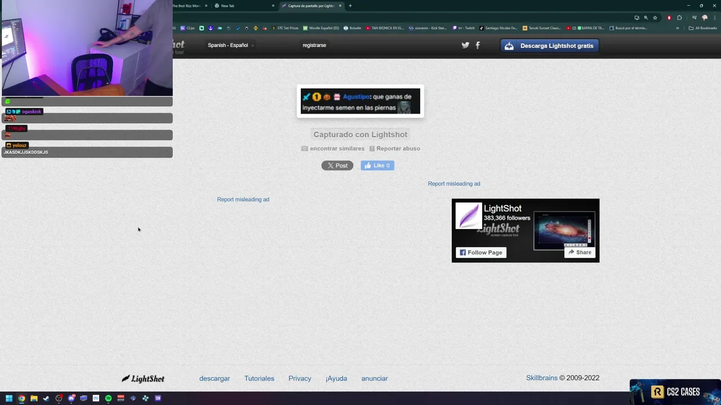Open the descargar footer link
Screen dimensions: 721x405
[x=215, y=379]
